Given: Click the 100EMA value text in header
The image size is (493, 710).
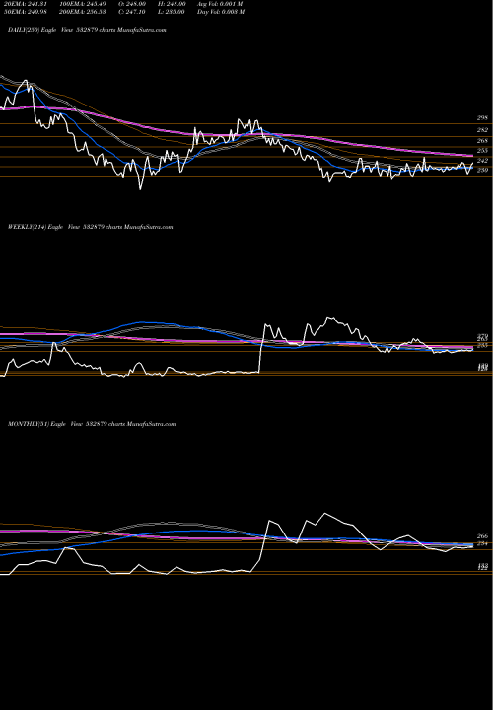Looking at the screenshot, I should point(83,4).
